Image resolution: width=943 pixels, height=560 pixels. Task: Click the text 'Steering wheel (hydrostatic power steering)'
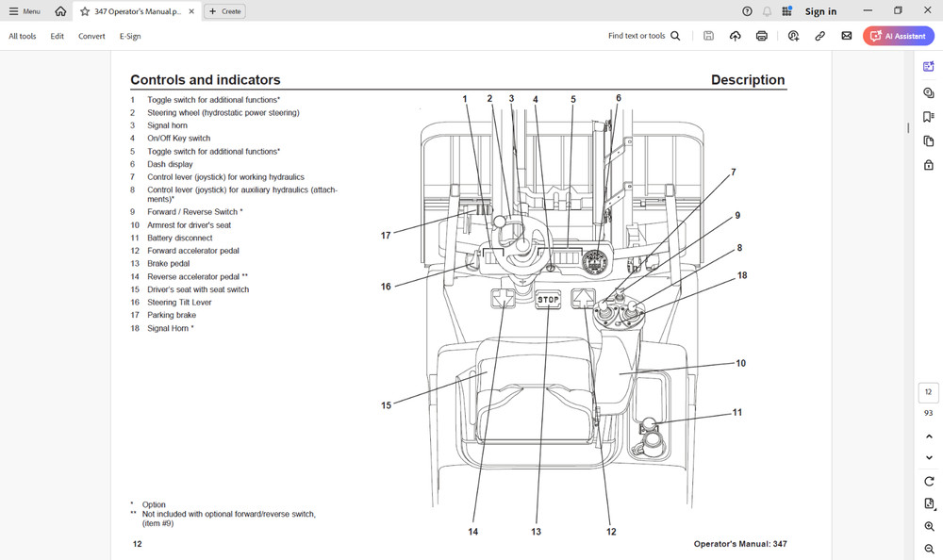tap(223, 112)
